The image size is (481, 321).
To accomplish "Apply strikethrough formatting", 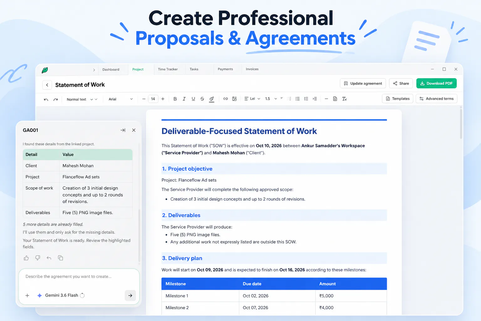I will tap(202, 99).
